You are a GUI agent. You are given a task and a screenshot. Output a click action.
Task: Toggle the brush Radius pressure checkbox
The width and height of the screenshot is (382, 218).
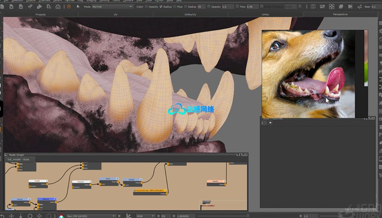(x=160, y=7)
